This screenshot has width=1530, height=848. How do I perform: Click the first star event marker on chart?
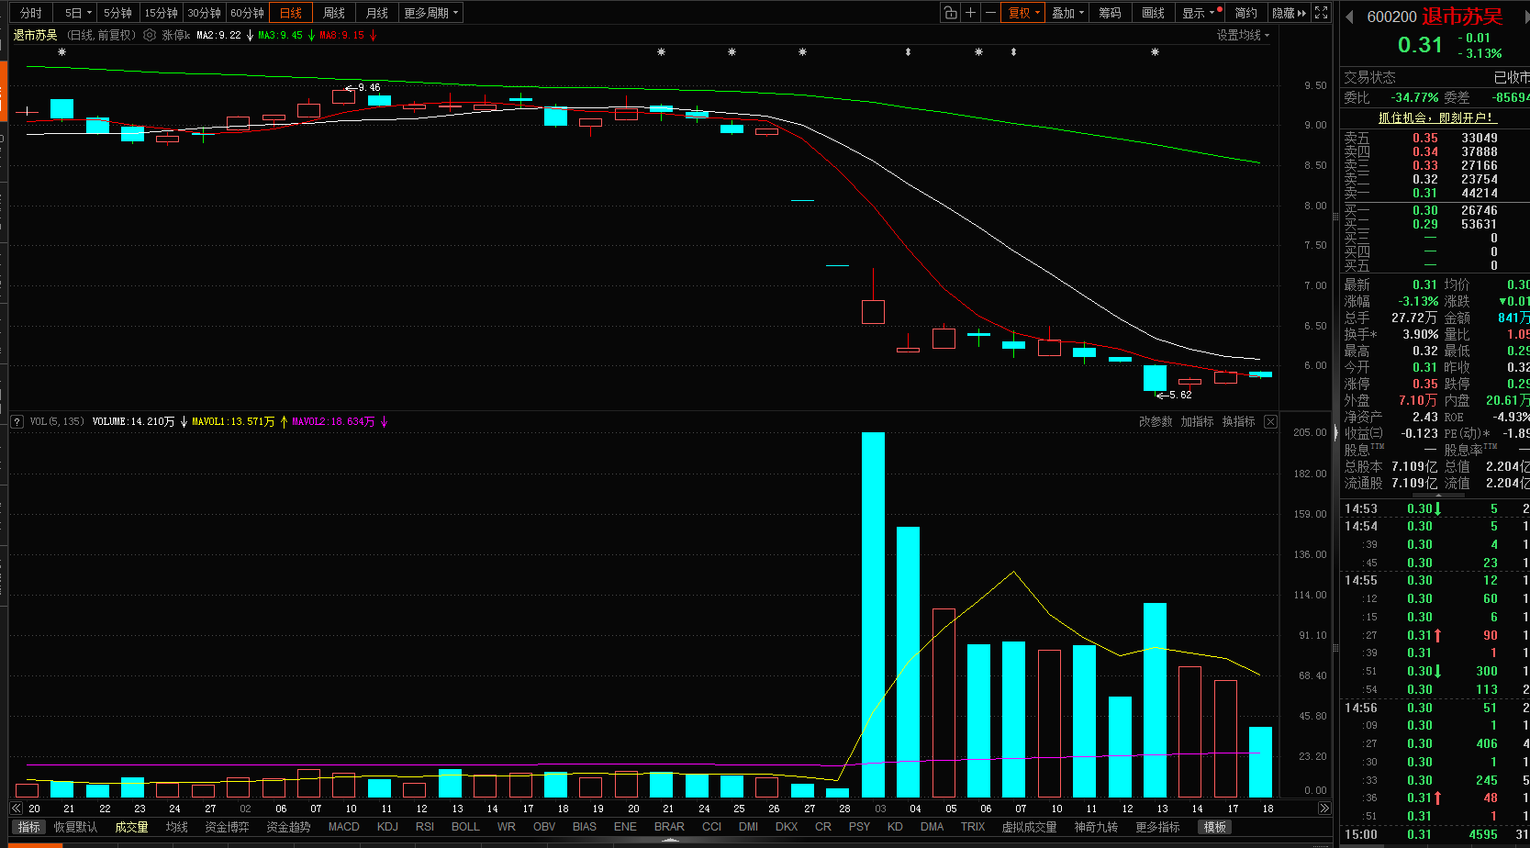coord(61,52)
